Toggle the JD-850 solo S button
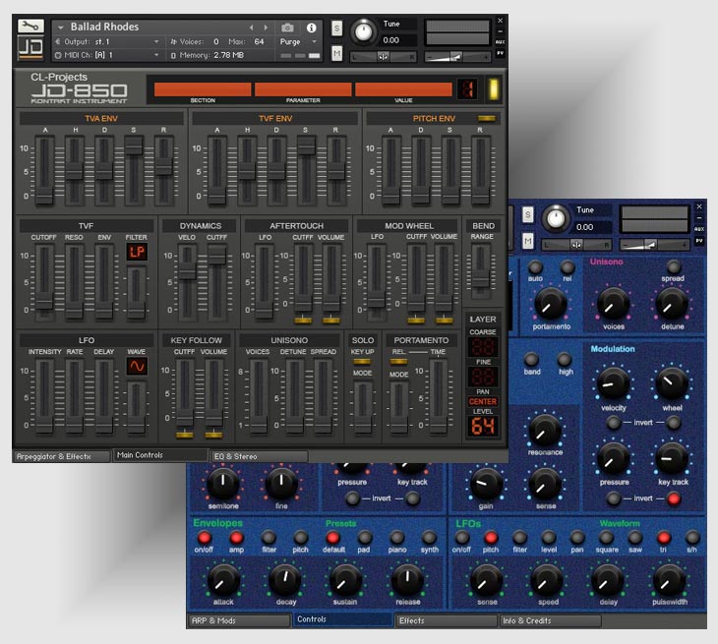 (337, 27)
